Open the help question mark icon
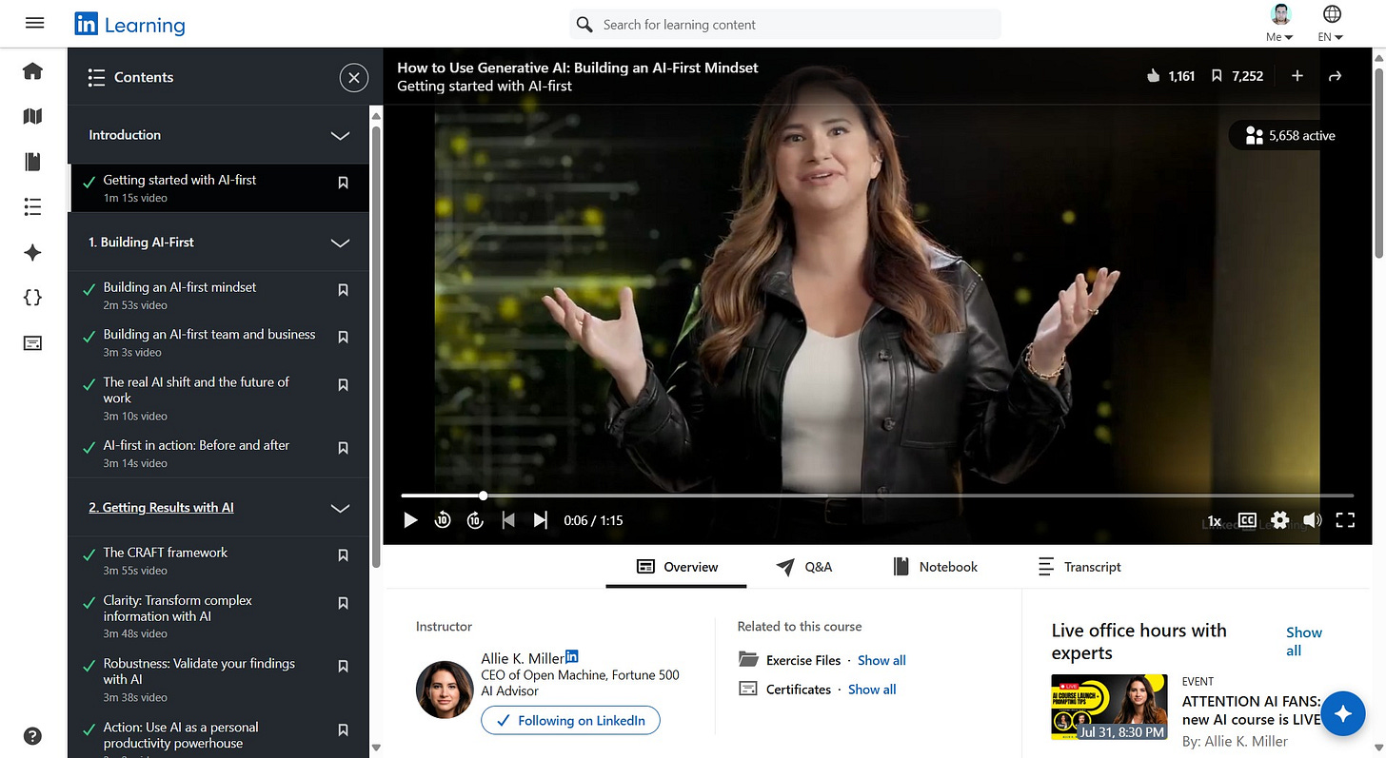Image resolution: width=1386 pixels, height=758 pixels. [32, 735]
